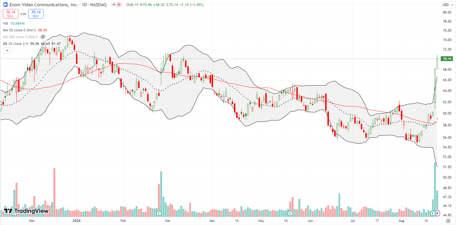The width and height of the screenshot is (456, 225).
Task: Click the Zoom company logo icon
Action: [x=6, y=5]
